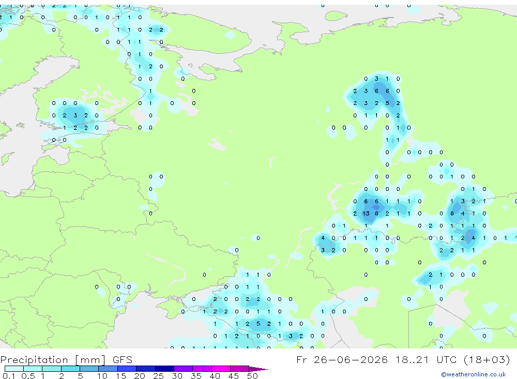Select the 10 to 15 legend color swatch
The width and height of the screenshot is (517, 379).
pyautogui.click(x=108, y=369)
